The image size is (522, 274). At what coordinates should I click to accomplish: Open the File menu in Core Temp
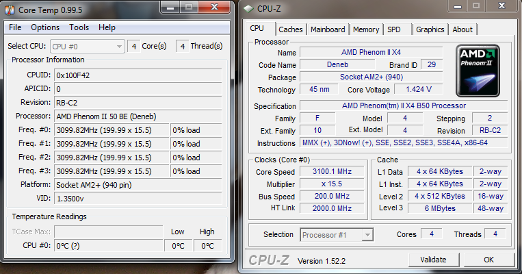[15, 27]
